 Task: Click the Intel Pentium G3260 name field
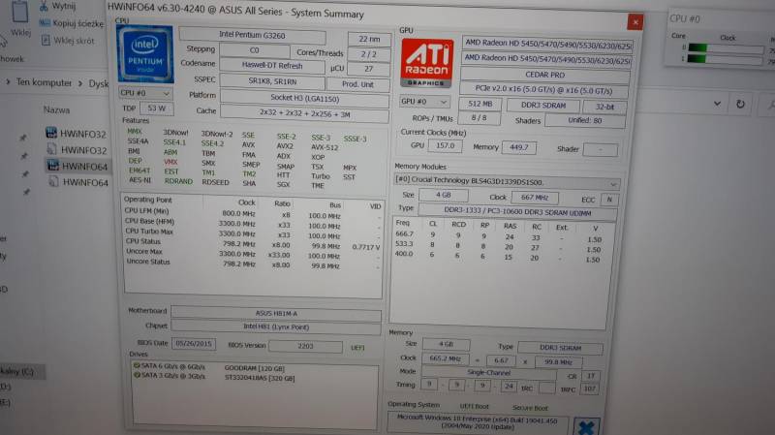[252, 35]
